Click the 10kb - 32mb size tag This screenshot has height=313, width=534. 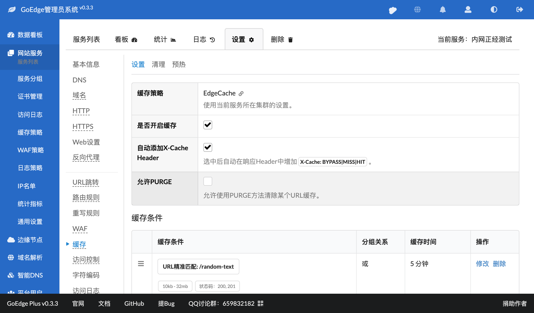coord(175,286)
